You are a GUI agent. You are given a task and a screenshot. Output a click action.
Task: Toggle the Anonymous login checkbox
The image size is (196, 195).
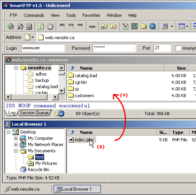178,48
